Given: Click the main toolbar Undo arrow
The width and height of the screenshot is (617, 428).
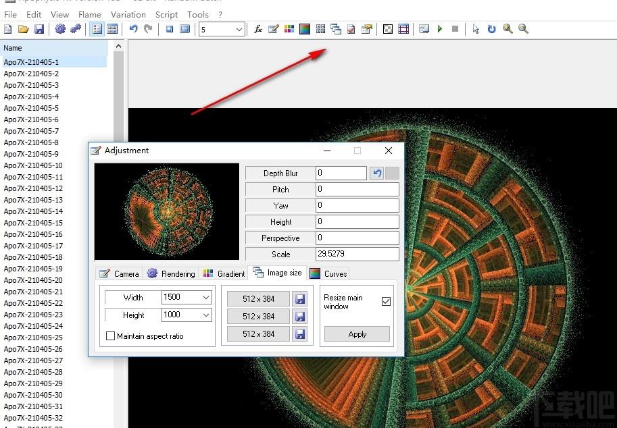Looking at the screenshot, I should pos(133,29).
